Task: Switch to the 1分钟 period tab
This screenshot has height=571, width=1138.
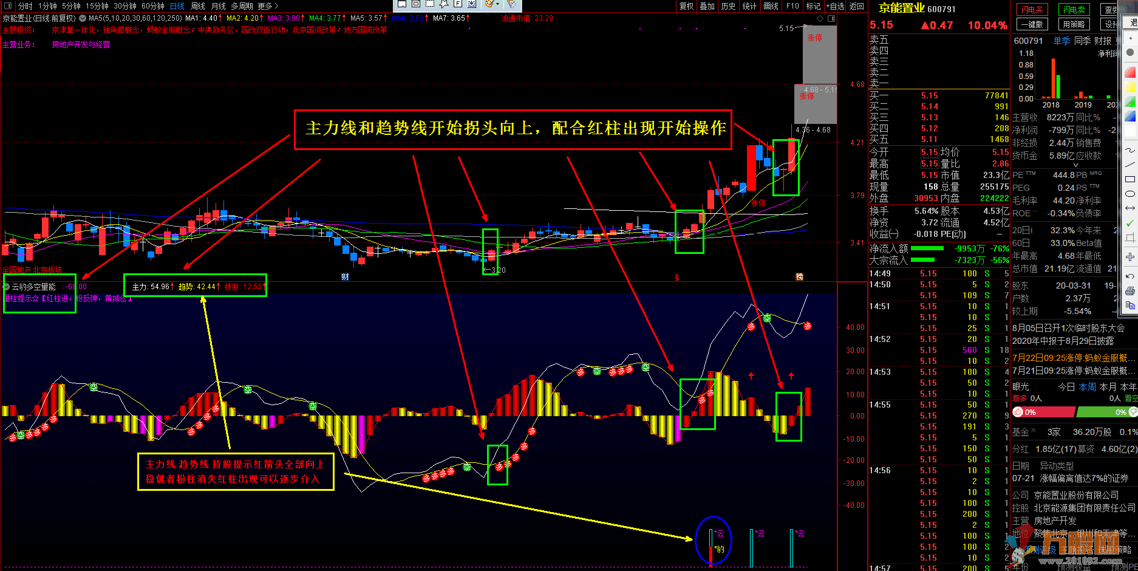Action: [x=47, y=6]
